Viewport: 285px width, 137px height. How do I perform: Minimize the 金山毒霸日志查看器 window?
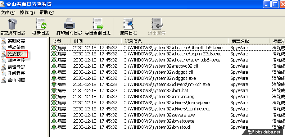[x=267, y=4]
